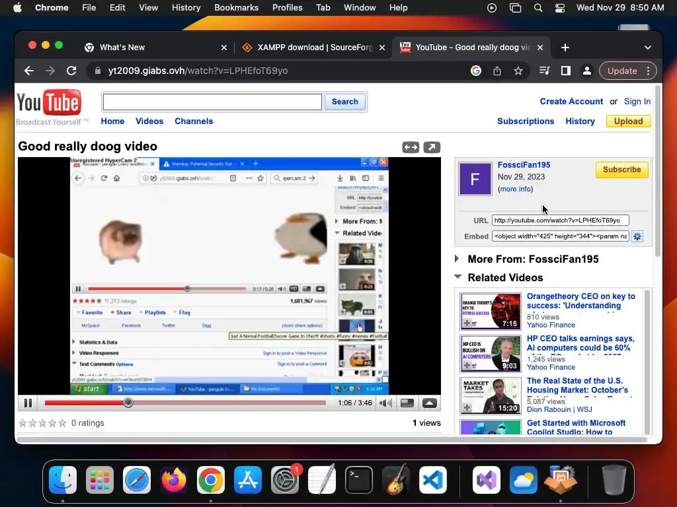
Task: Open Spotlight search in menu bar
Action: tap(538, 8)
